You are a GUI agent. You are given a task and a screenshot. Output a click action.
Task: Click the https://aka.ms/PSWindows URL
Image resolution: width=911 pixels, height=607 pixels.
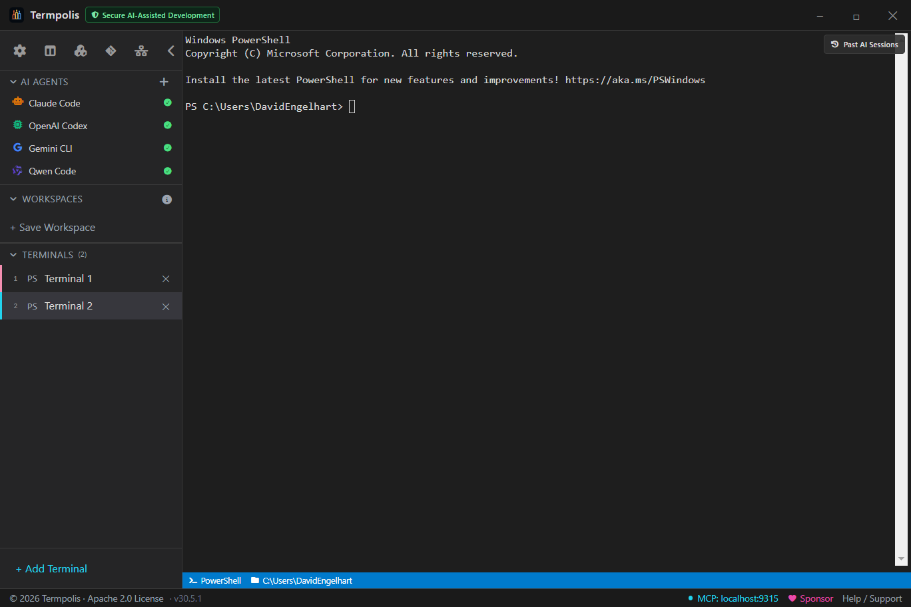click(x=635, y=80)
